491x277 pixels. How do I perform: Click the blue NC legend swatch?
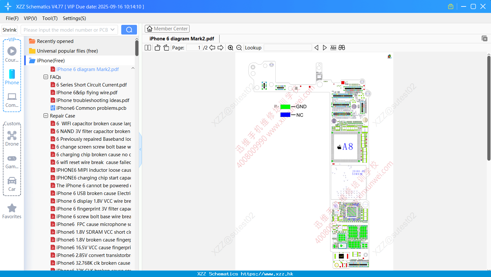click(285, 115)
